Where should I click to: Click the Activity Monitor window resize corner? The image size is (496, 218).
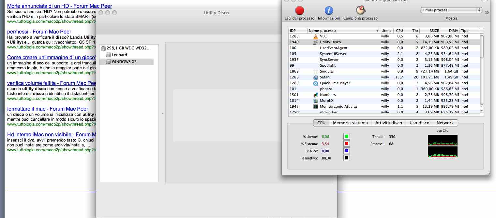pos(488,173)
